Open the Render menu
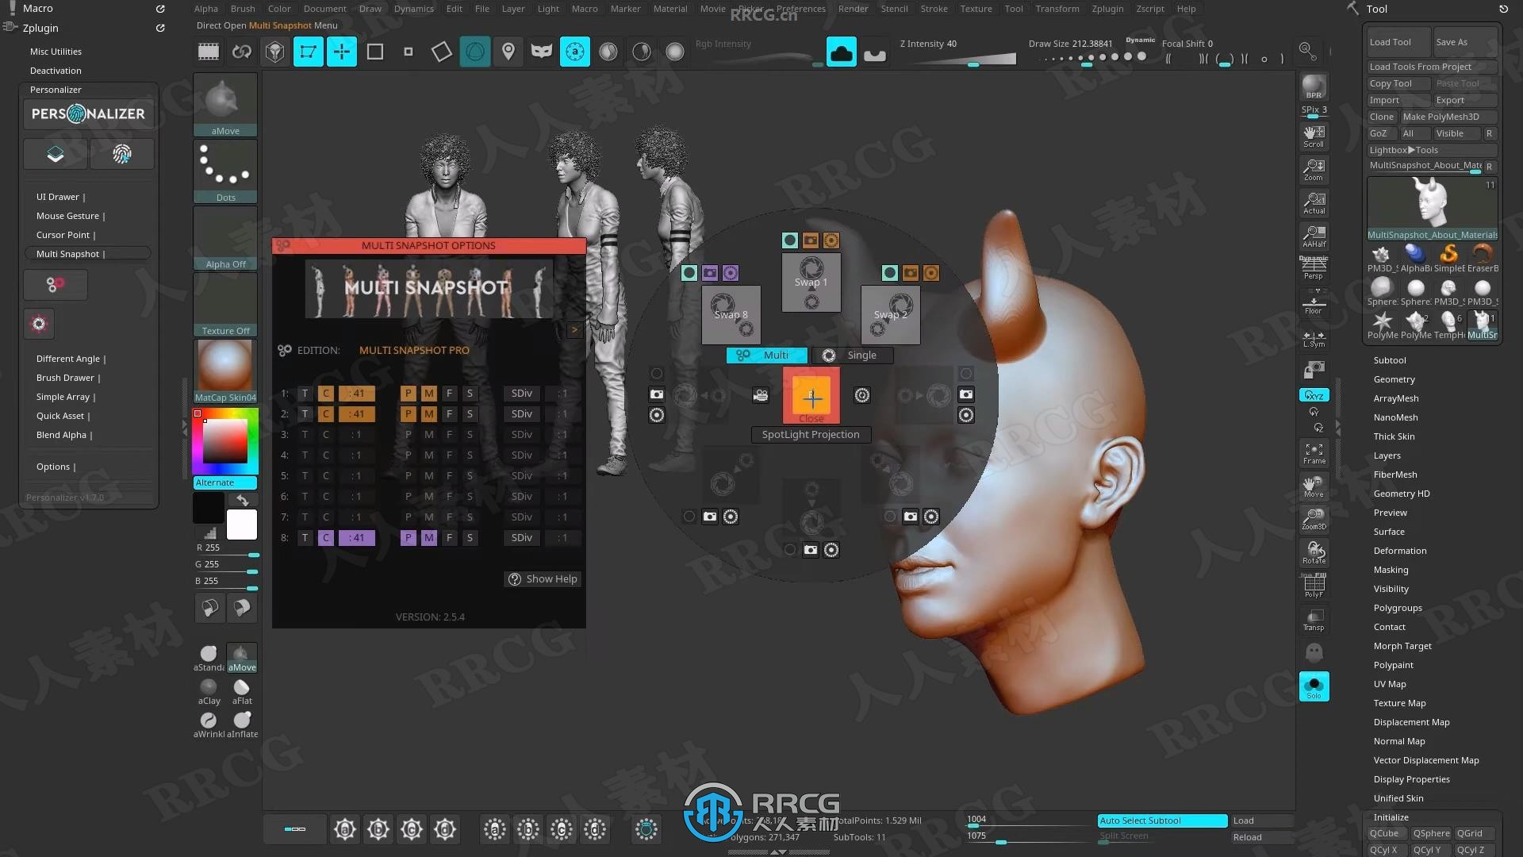The image size is (1523, 857). pyautogui.click(x=853, y=9)
